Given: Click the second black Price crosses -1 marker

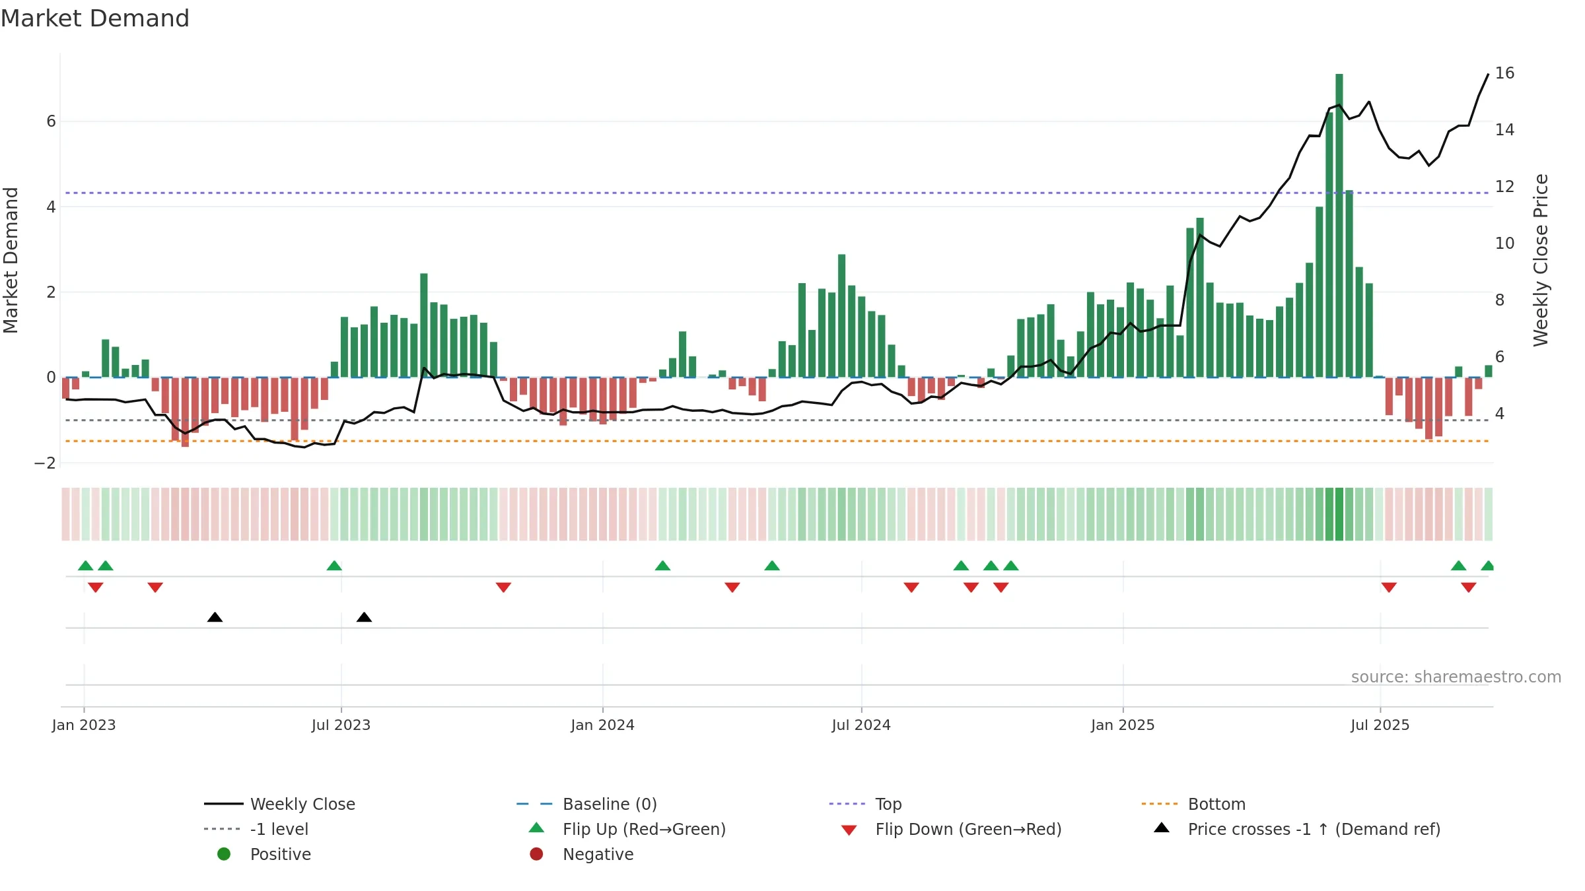Looking at the screenshot, I should pos(364,617).
